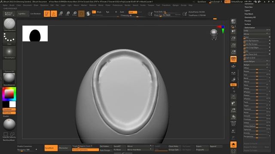Screen dimensions: 275x154
Task: Toggle the Thumbnail button
Action: pos(9,110)
